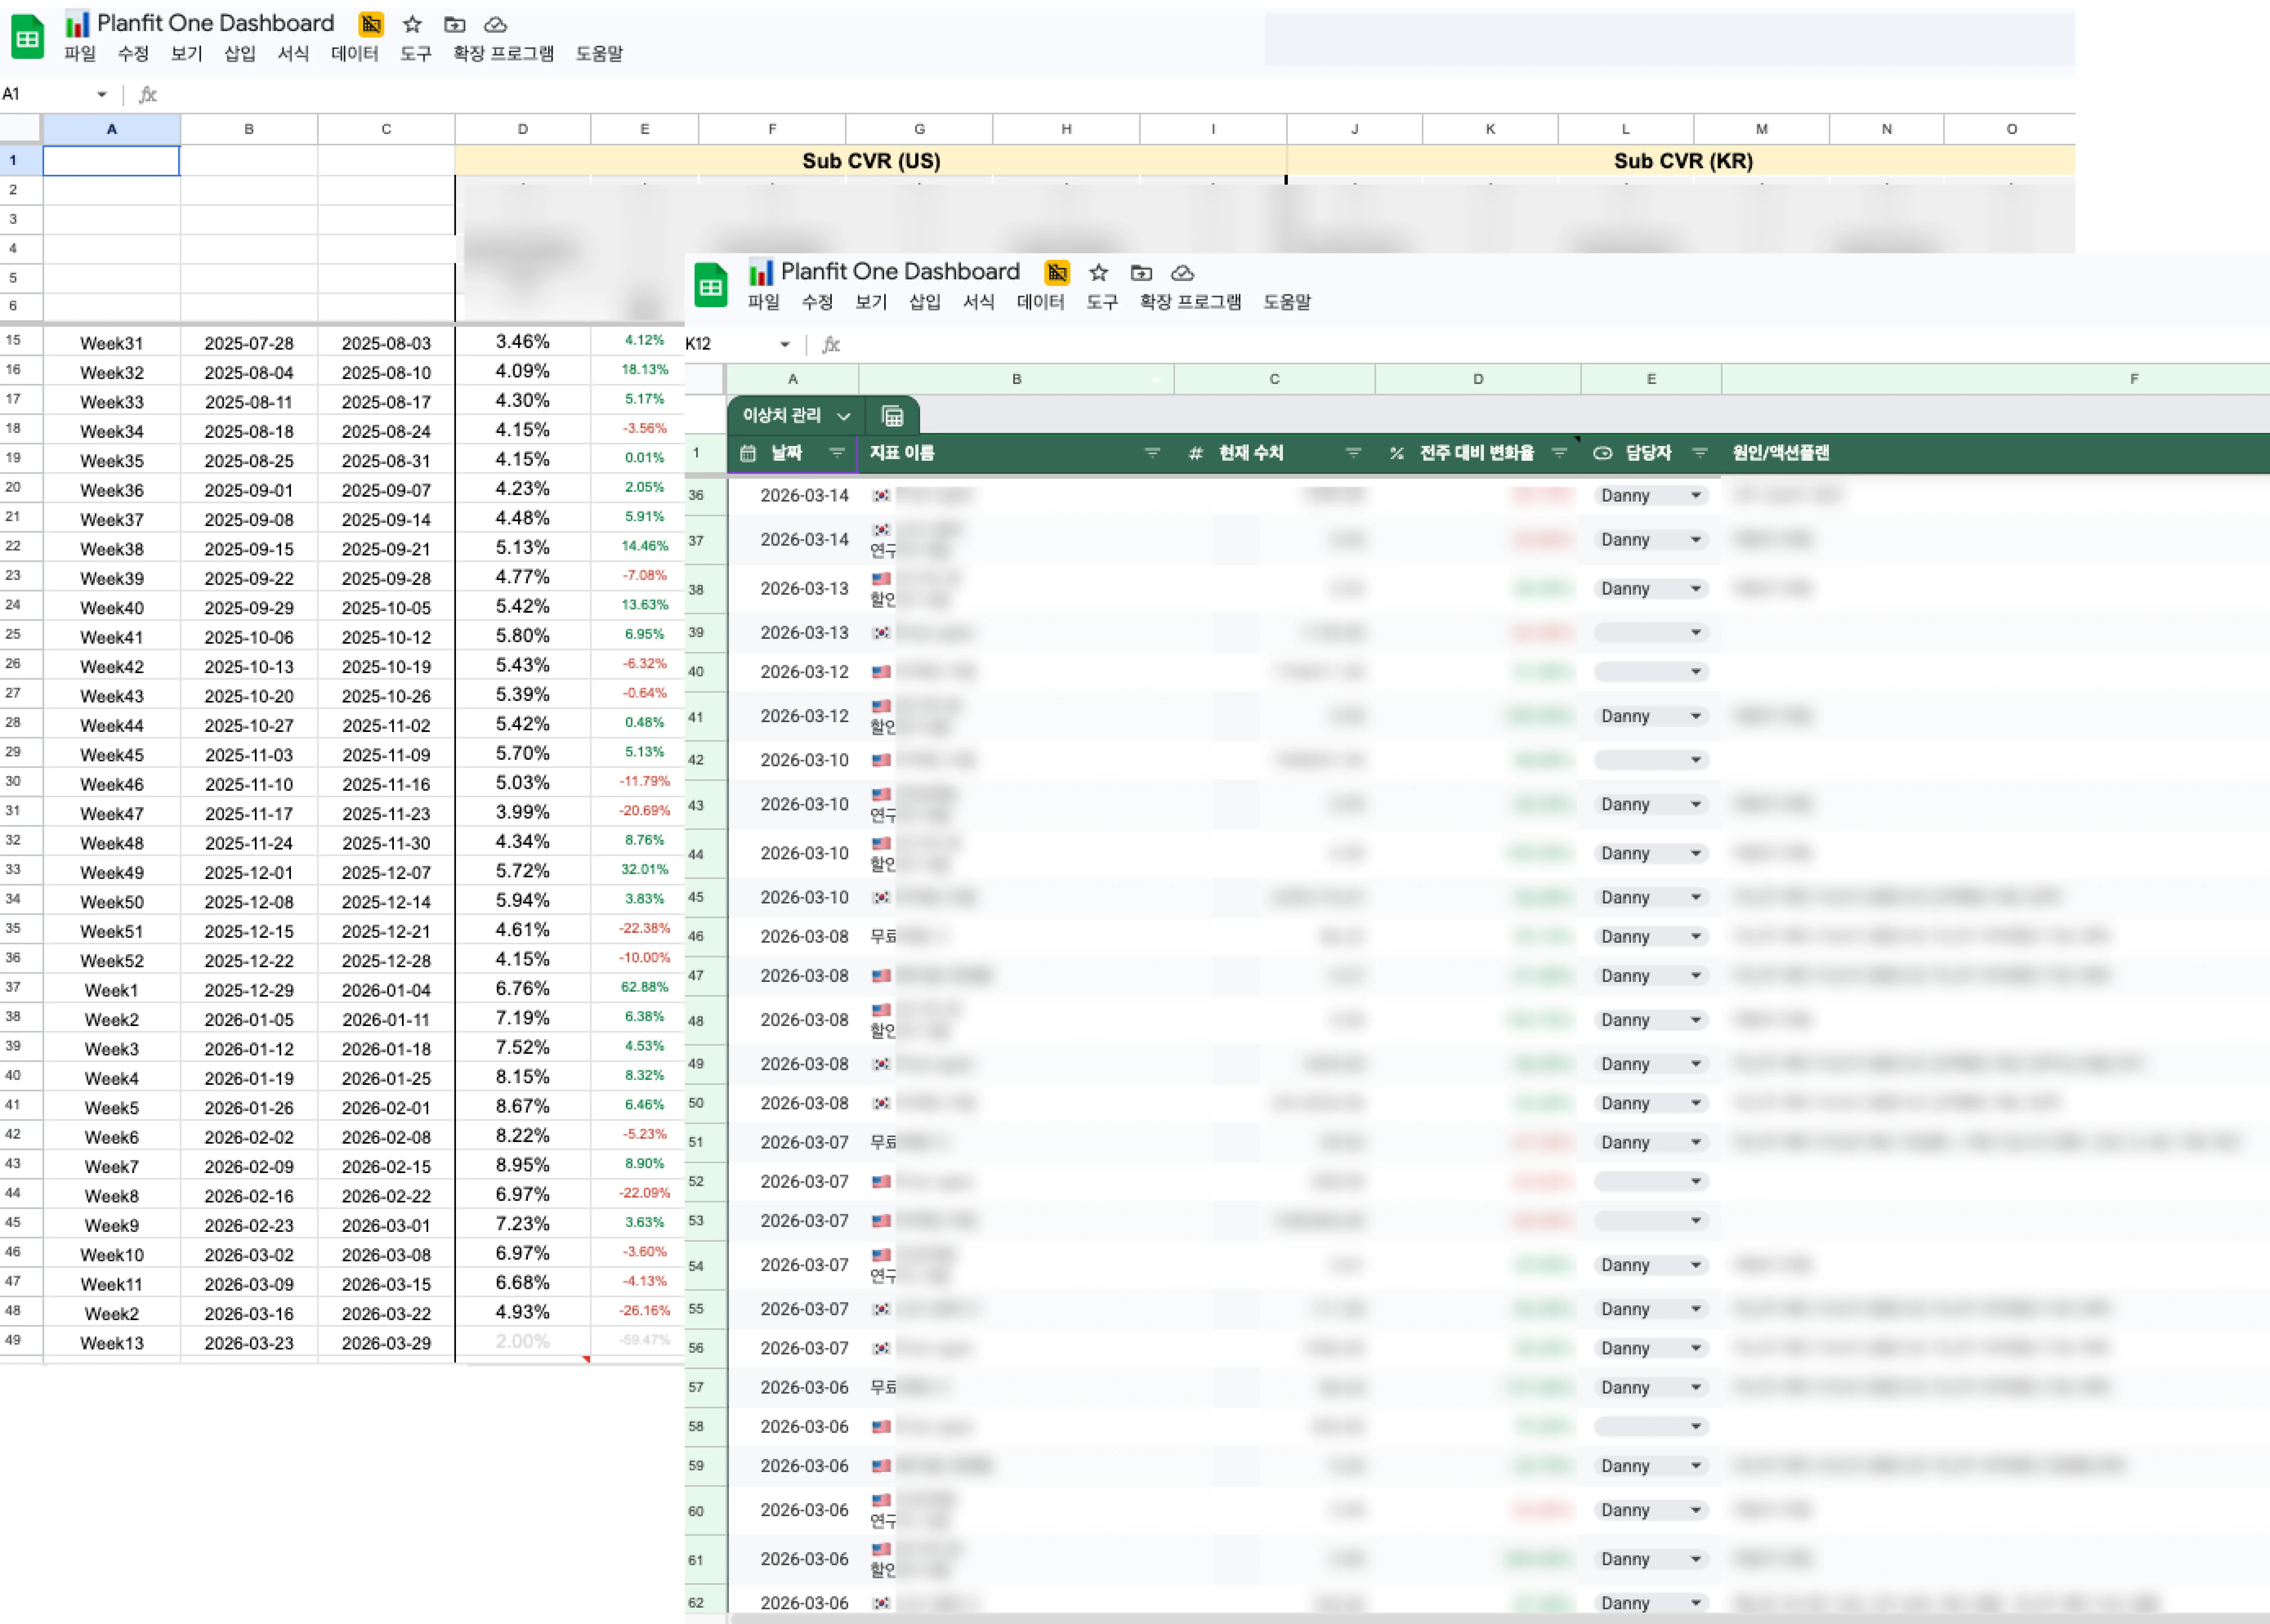The width and height of the screenshot is (2270, 1624).
Task: Open 확장 프로그램 menu in the K12 sheet window
Action: pos(1190,302)
